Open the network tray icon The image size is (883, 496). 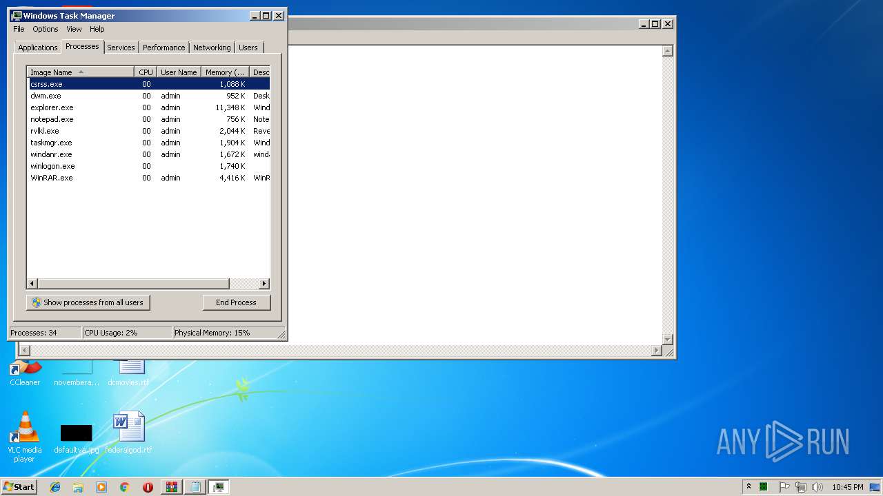[801, 486]
